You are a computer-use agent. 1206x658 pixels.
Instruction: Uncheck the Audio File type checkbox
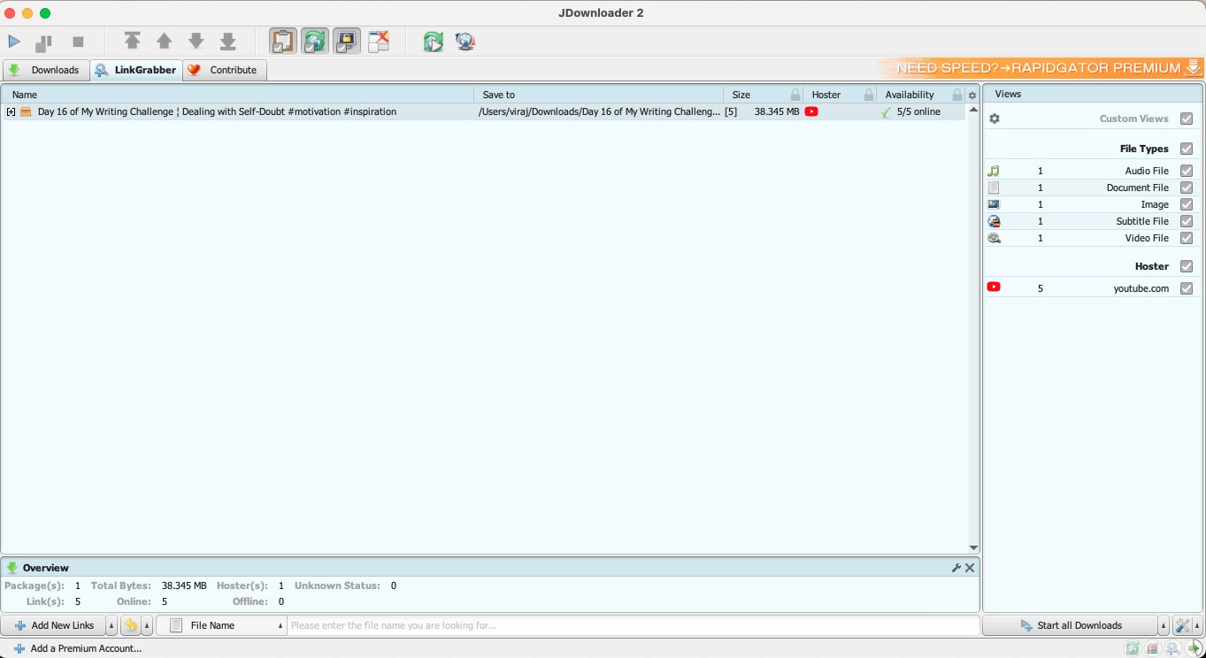(1187, 170)
